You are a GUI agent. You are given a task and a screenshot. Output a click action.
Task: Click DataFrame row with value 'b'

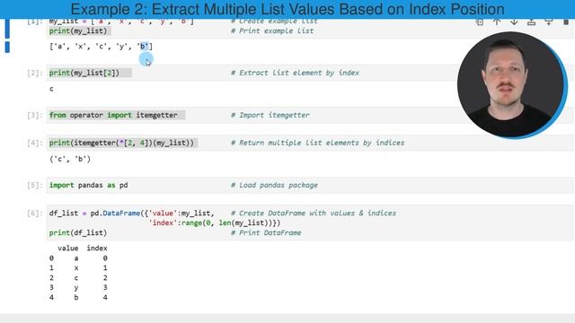point(78,297)
